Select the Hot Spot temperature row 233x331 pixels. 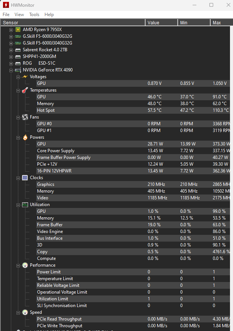[133, 110]
